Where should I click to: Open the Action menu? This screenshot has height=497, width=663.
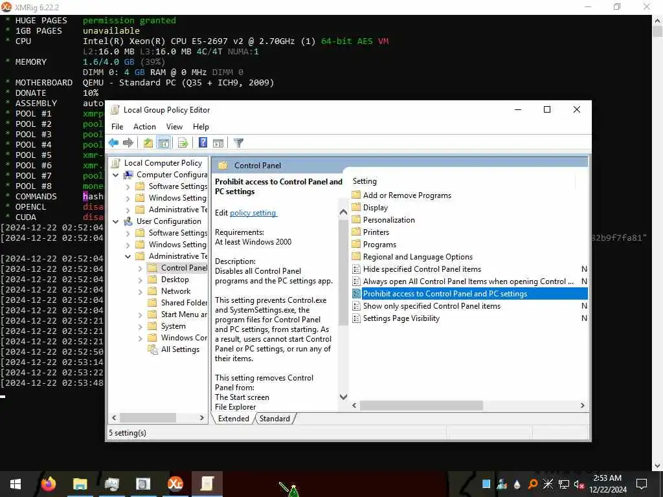click(x=144, y=127)
